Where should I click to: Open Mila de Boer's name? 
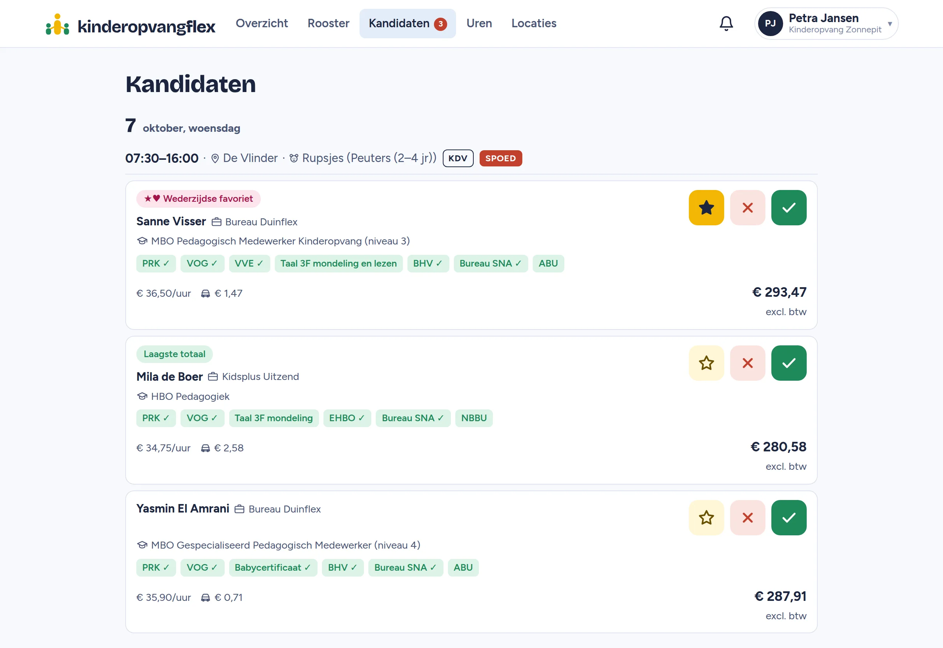pyautogui.click(x=169, y=377)
